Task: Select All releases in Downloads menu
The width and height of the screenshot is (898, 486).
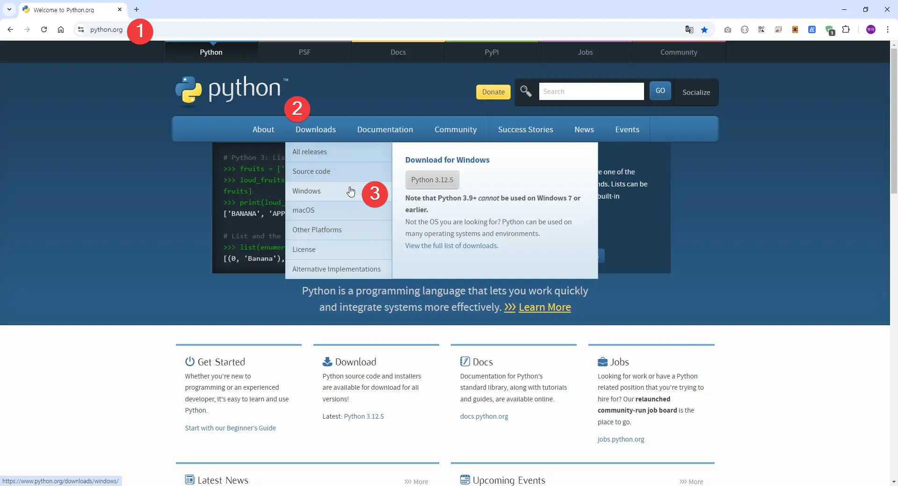Action: (339, 152)
